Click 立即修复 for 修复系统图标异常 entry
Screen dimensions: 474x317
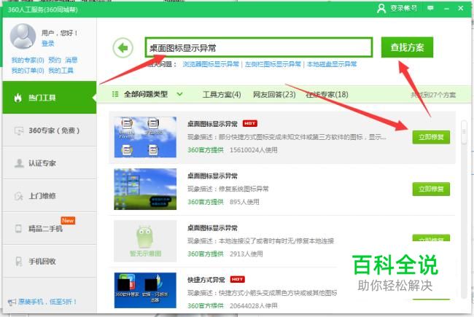tap(431, 189)
